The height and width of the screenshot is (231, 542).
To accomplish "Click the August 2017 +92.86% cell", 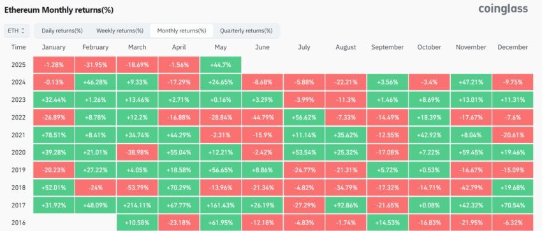I will pyautogui.click(x=346, y=205).
